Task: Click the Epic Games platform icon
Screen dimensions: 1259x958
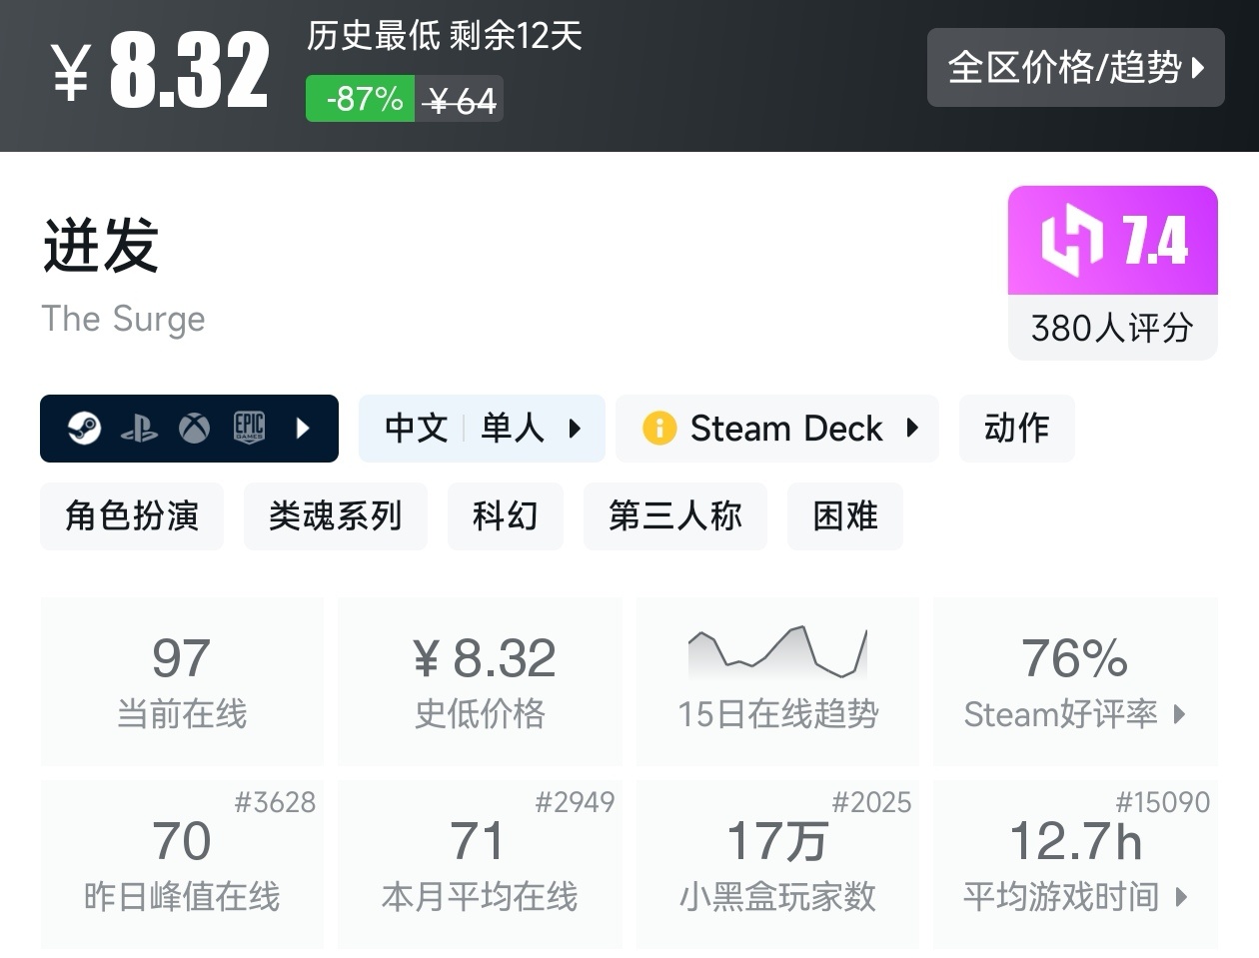Action: (249, 428)
